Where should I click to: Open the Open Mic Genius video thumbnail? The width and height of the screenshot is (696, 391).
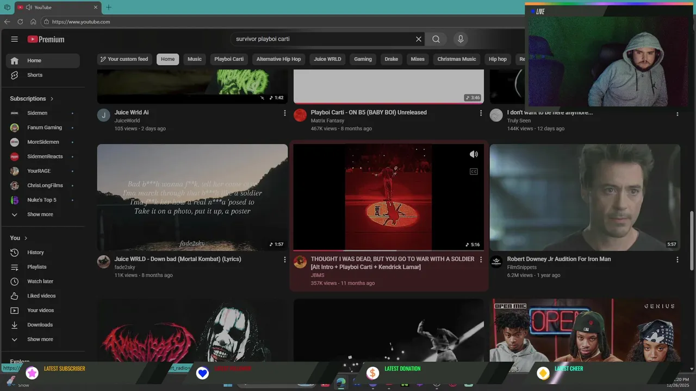[585, 330]
